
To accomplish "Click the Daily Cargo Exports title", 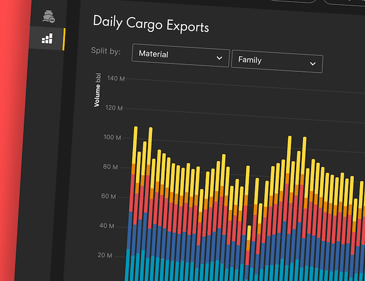I will [151, 24].
